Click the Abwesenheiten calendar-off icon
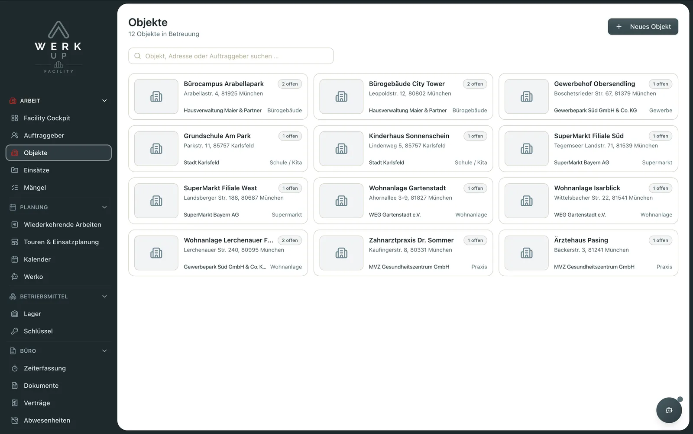 coord(15,420)
